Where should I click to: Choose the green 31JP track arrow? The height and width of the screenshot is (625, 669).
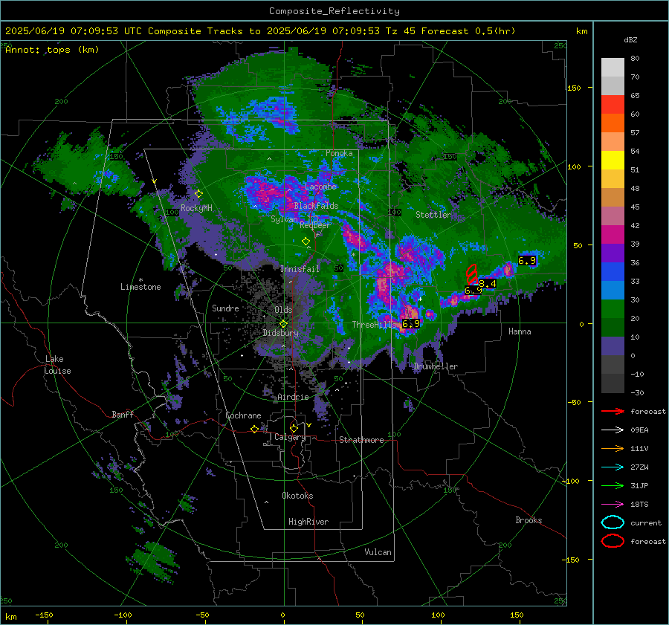coord(613,485)
